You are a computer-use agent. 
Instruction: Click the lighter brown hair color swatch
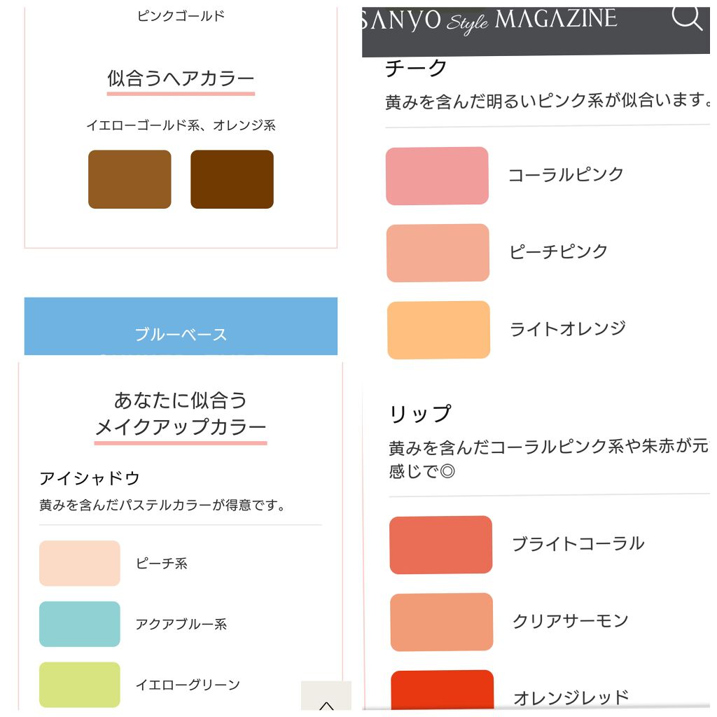point(130,179)
